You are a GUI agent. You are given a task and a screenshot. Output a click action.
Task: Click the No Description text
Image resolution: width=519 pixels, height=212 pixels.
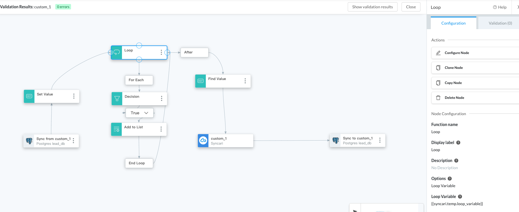pos(445,168)
